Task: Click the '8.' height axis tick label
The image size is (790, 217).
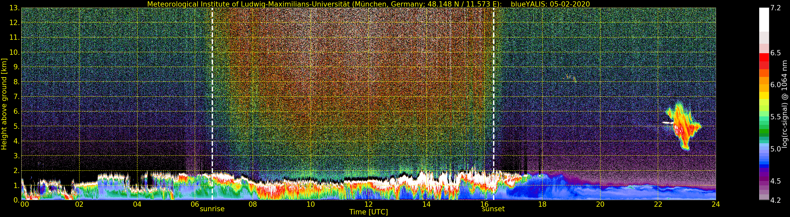Action: pyautogui.click(x=16, y=82)
